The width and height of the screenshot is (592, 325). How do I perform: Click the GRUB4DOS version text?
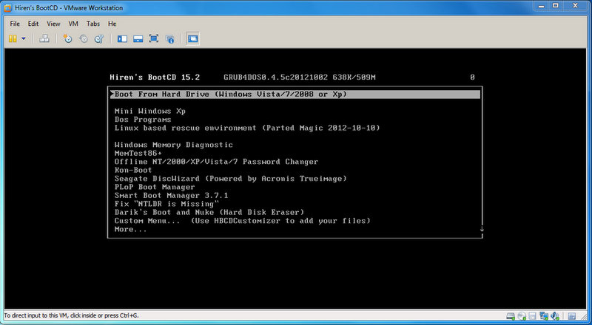click(x=300, y=78)
